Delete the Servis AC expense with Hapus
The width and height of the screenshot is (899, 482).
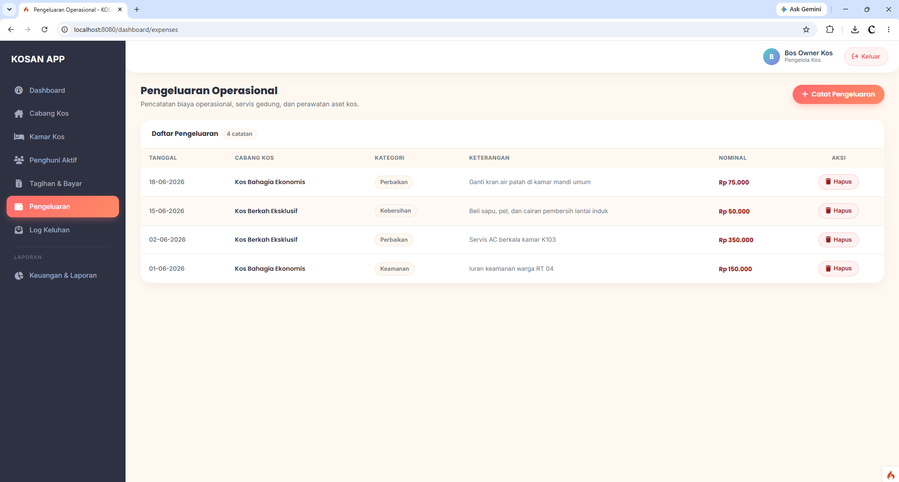coord(838,240)
